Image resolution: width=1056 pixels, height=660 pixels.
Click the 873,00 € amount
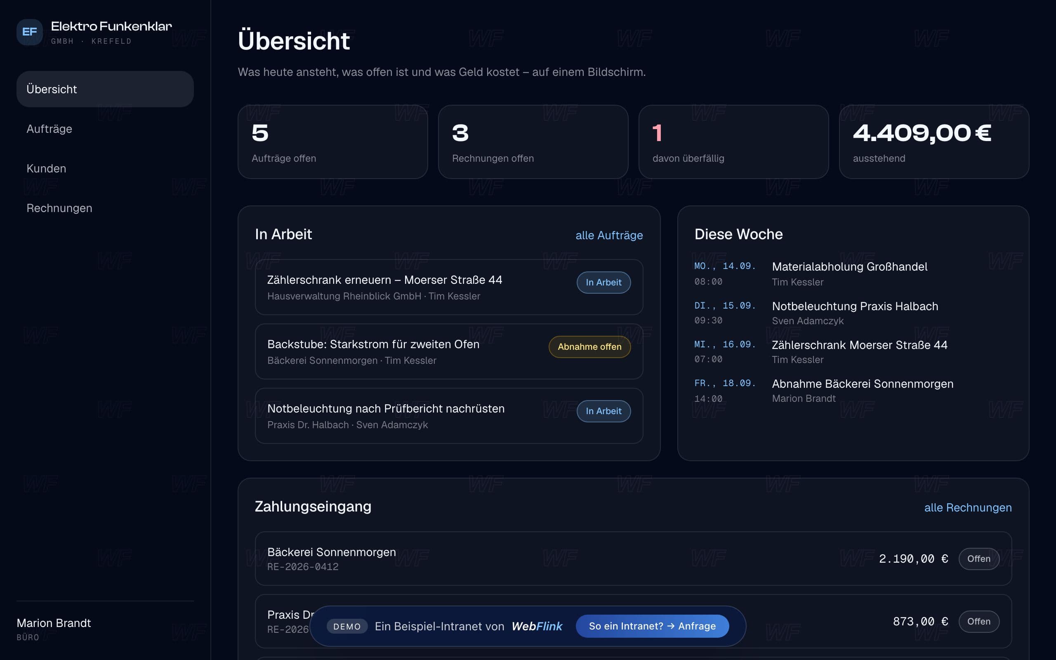[920, 622]
